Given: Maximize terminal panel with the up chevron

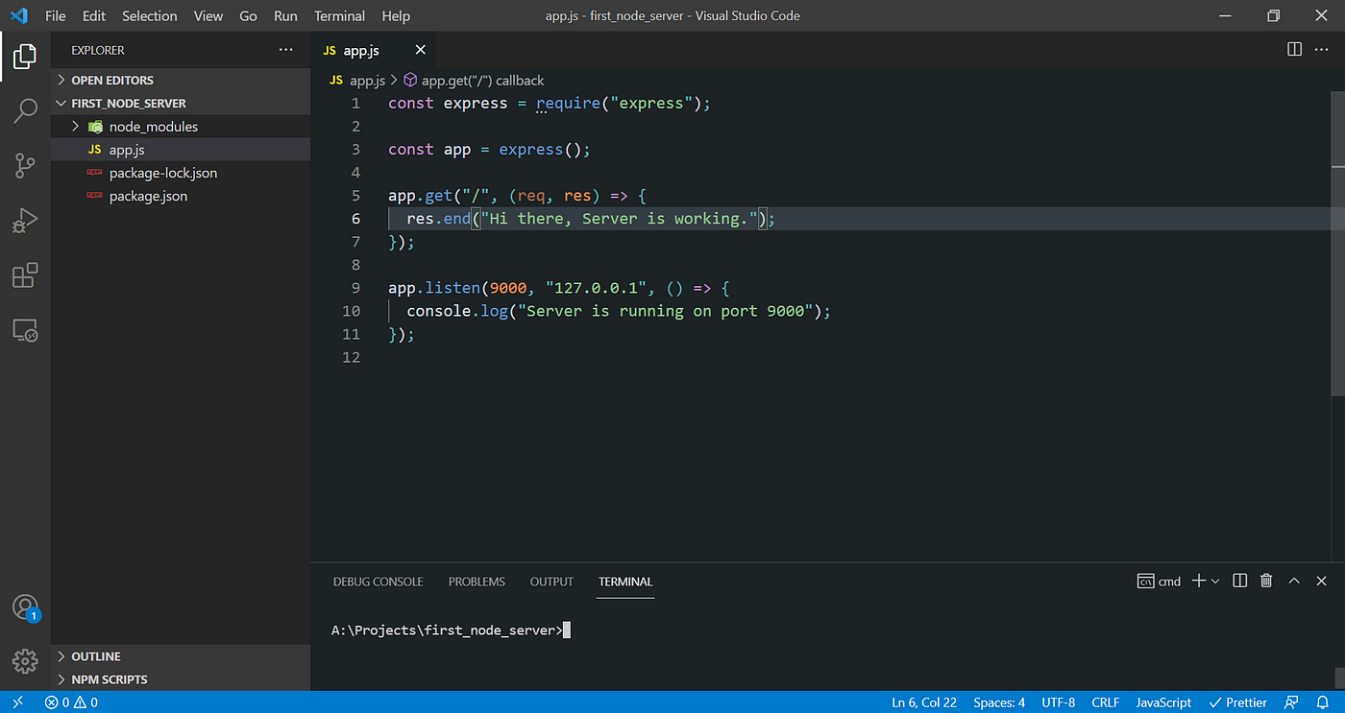Looking at the screenshot, I should [x=1294, y=581].
